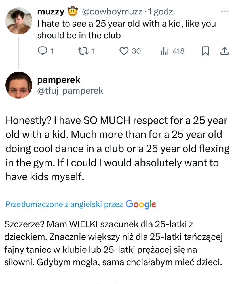
Task: Click the Google logo
Action: (141, 204)
